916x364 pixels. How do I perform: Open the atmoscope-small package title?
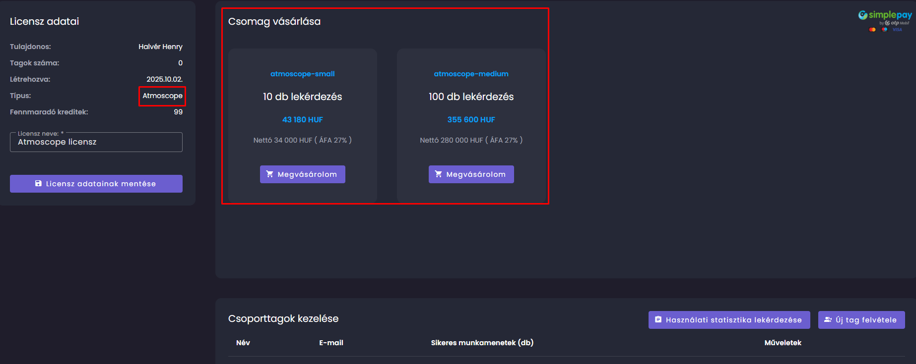pos(302,74)
